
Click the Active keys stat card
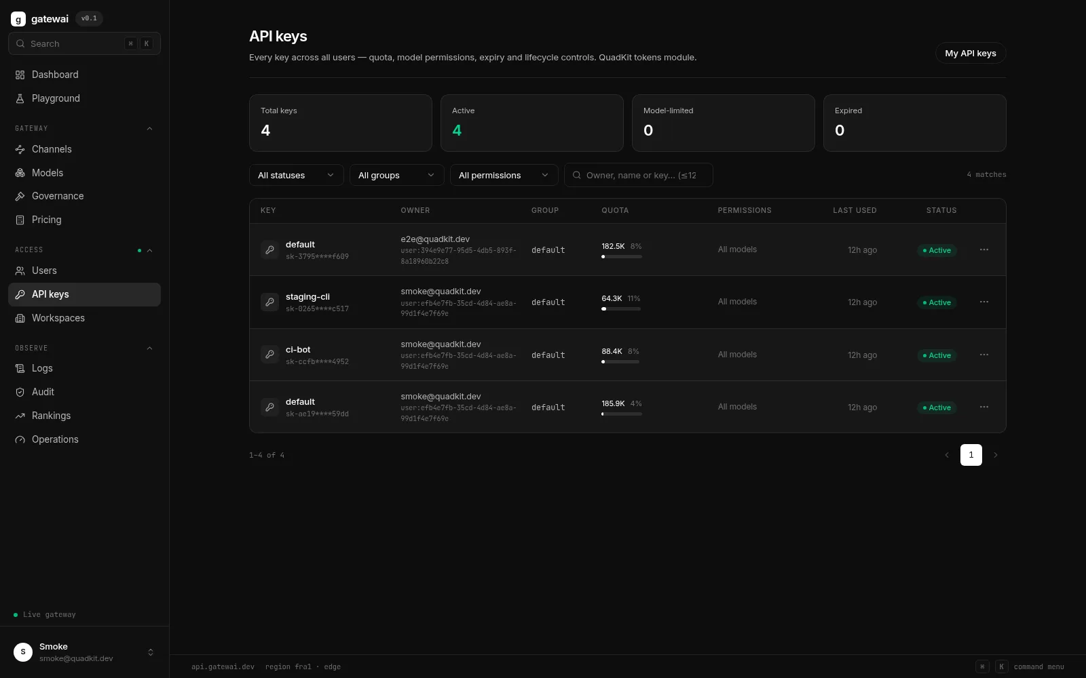pyautogui.click(x=532, y=123)
